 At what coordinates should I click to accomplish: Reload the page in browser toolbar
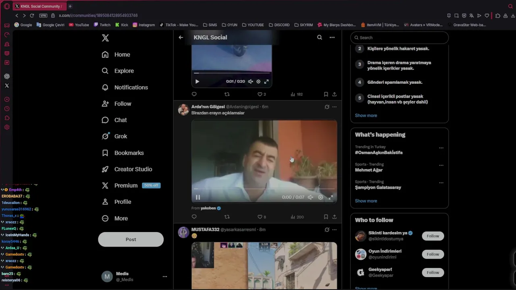[x=32, y=15]
